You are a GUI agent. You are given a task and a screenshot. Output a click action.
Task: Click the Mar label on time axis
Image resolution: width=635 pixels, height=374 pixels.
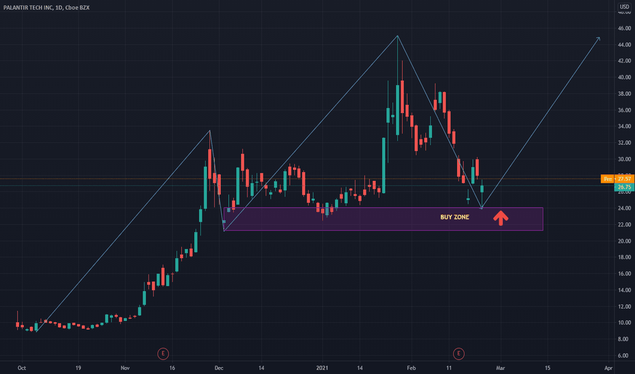pos(501,368)
